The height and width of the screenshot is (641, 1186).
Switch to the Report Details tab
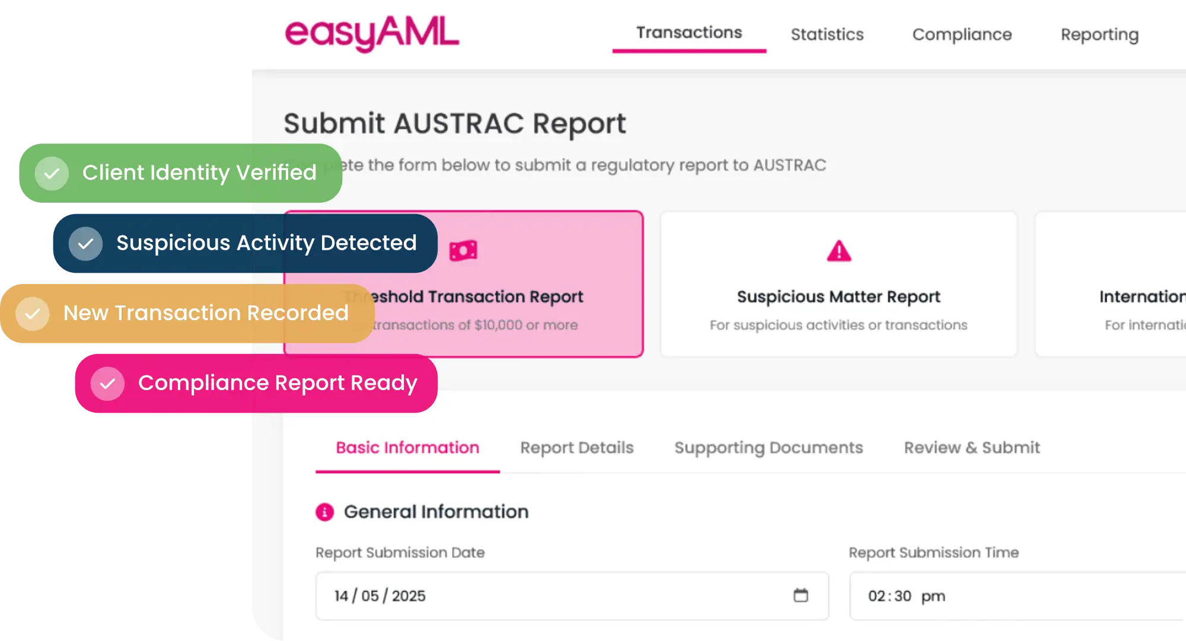(x=577, y=448)
